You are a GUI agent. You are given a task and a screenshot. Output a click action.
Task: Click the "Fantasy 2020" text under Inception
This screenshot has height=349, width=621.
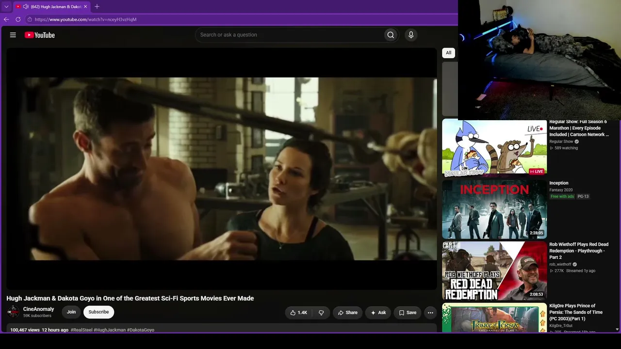561,190
